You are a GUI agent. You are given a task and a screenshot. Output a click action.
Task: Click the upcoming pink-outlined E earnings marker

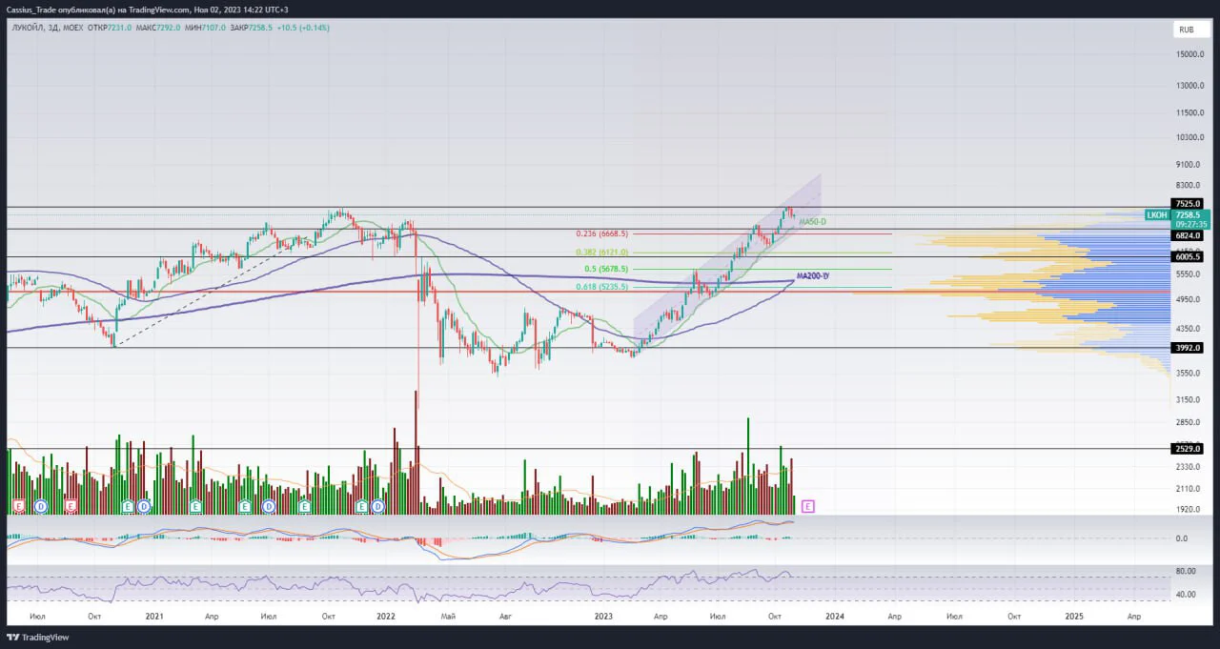tap(808, 507)
